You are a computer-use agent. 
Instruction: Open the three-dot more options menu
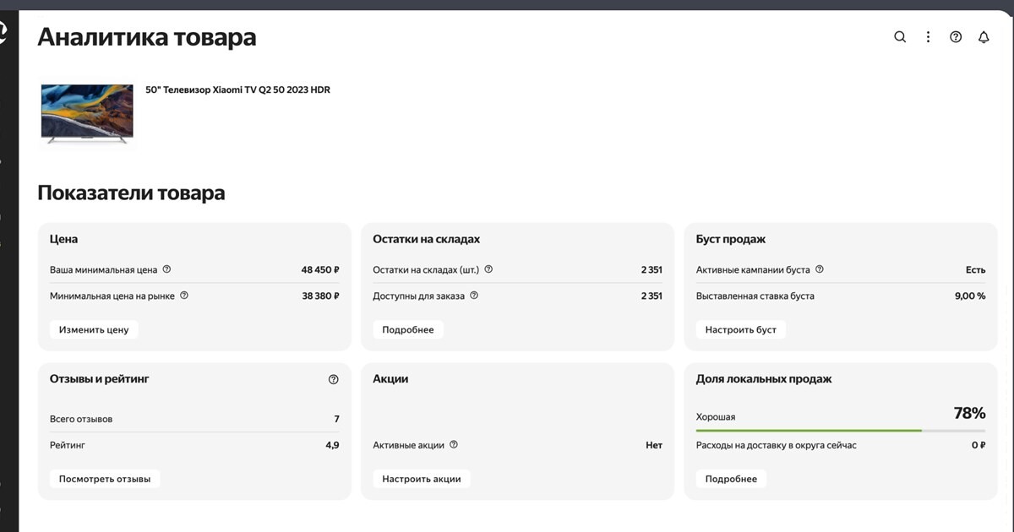click(928, 37)
